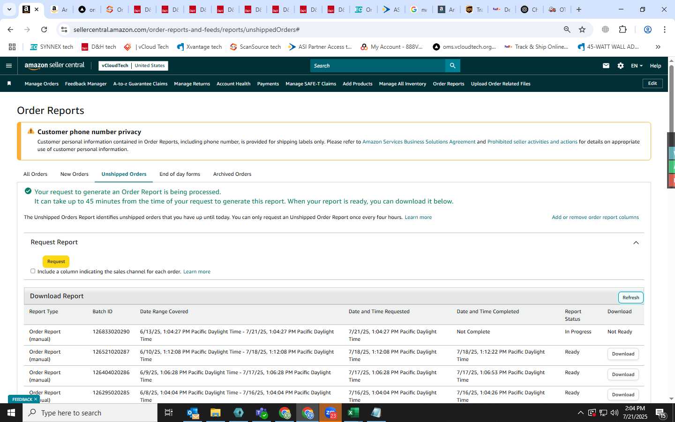Viewport: 675px width, 422px height.
Task: Open Feedback Manager in the nav bar
Action: pos(86,84)
